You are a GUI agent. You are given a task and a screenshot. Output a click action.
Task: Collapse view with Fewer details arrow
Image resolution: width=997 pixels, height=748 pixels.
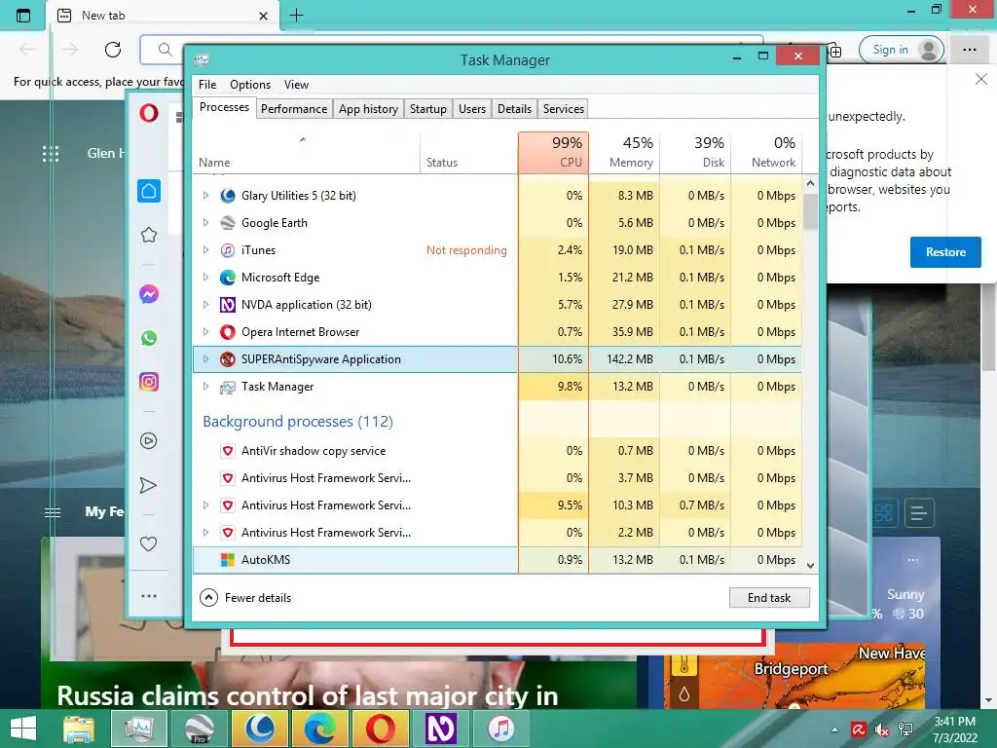[208, 598]
